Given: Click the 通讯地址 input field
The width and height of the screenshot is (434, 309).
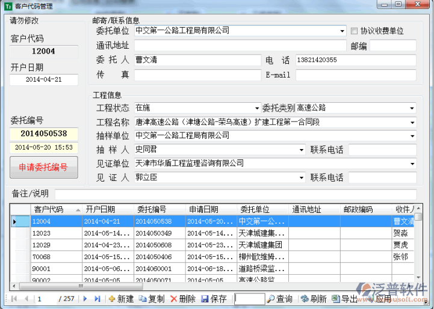Looking at the screenshot, I should coord(240,46).
